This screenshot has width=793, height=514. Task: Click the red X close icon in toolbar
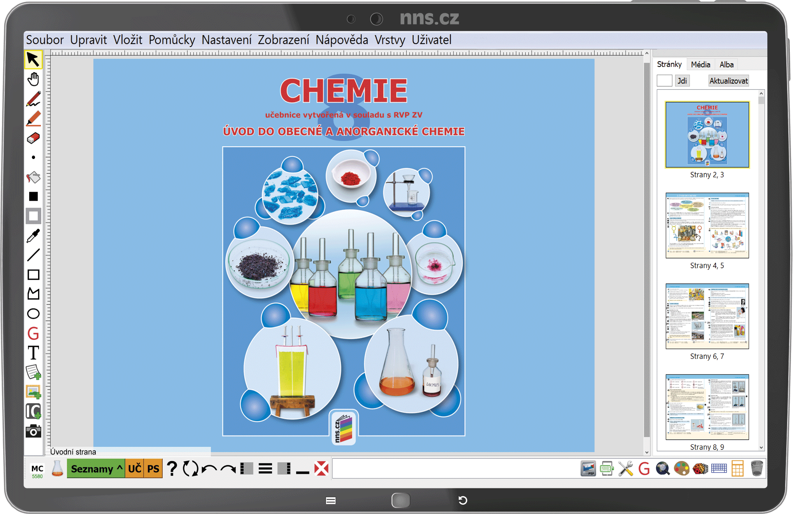pyautogui.click(x=321, y=469)
